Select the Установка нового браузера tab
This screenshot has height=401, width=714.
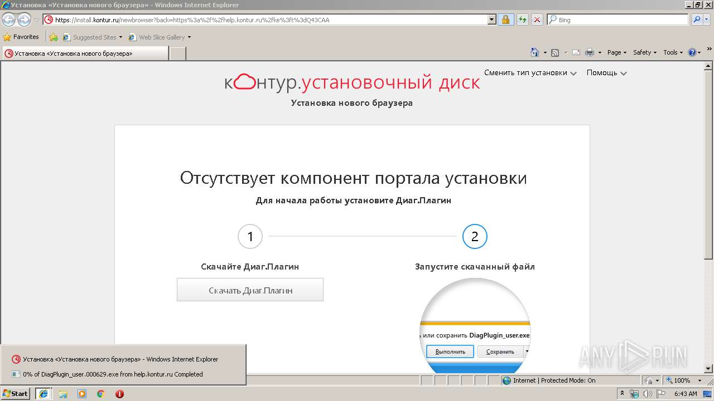tap(85, 53)
